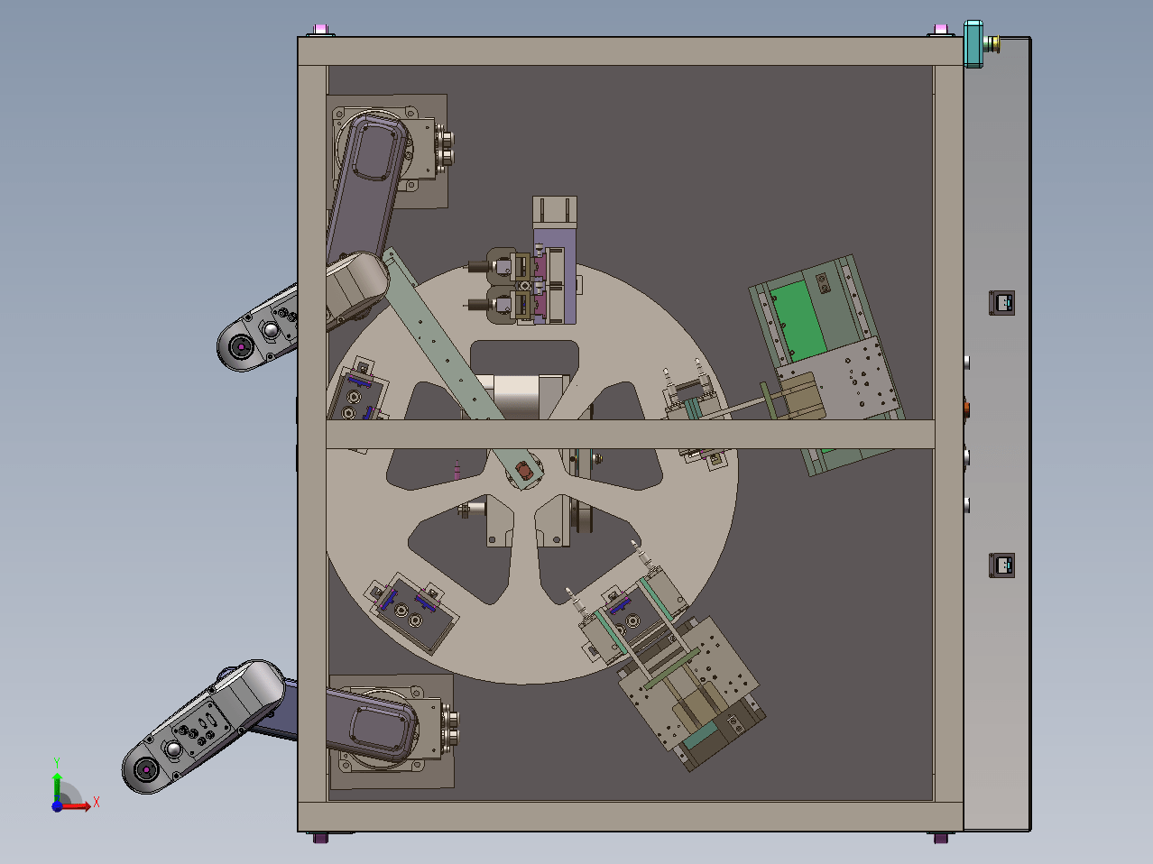Select the orange button on right cabinet
The image size is (1153, 864).
pos(967,409)
